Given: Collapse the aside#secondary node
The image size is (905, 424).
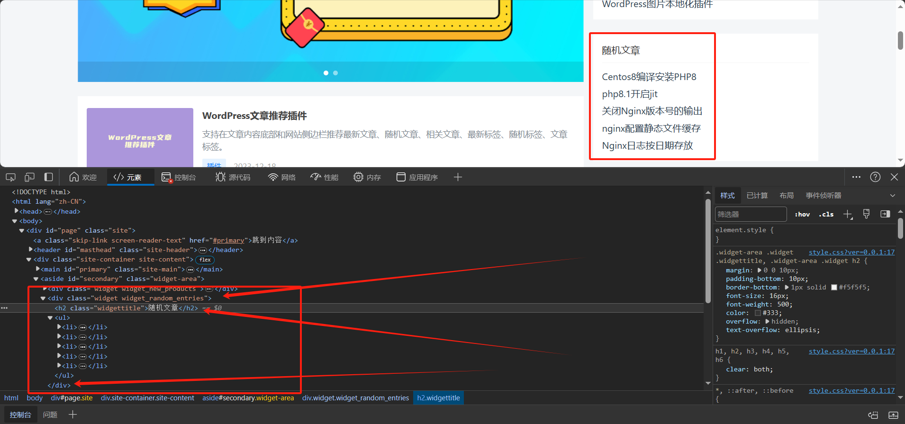Looking at the screenshot, I should [36, 279].
